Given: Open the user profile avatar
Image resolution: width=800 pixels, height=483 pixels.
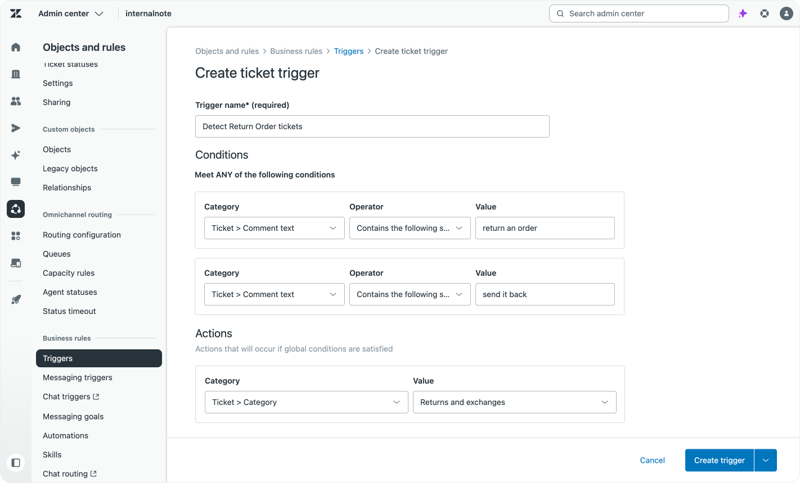Looking at the screenshot, I should [x=786, y=13].
